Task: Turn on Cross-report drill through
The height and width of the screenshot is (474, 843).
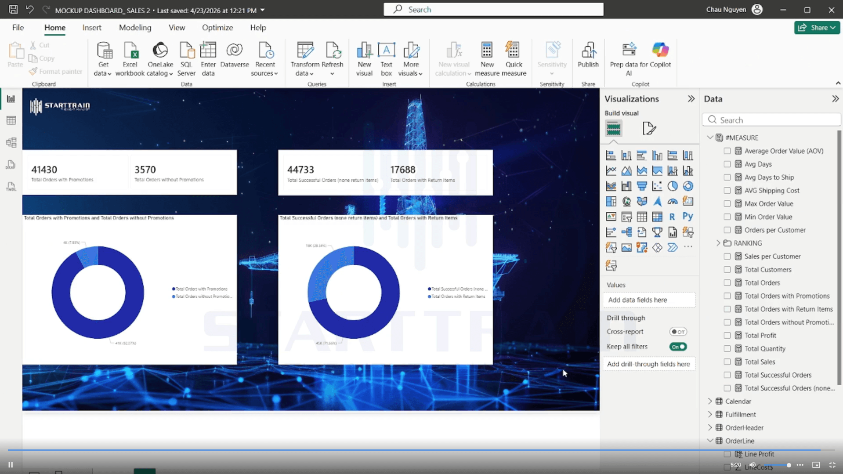Action: click(678, 332)
